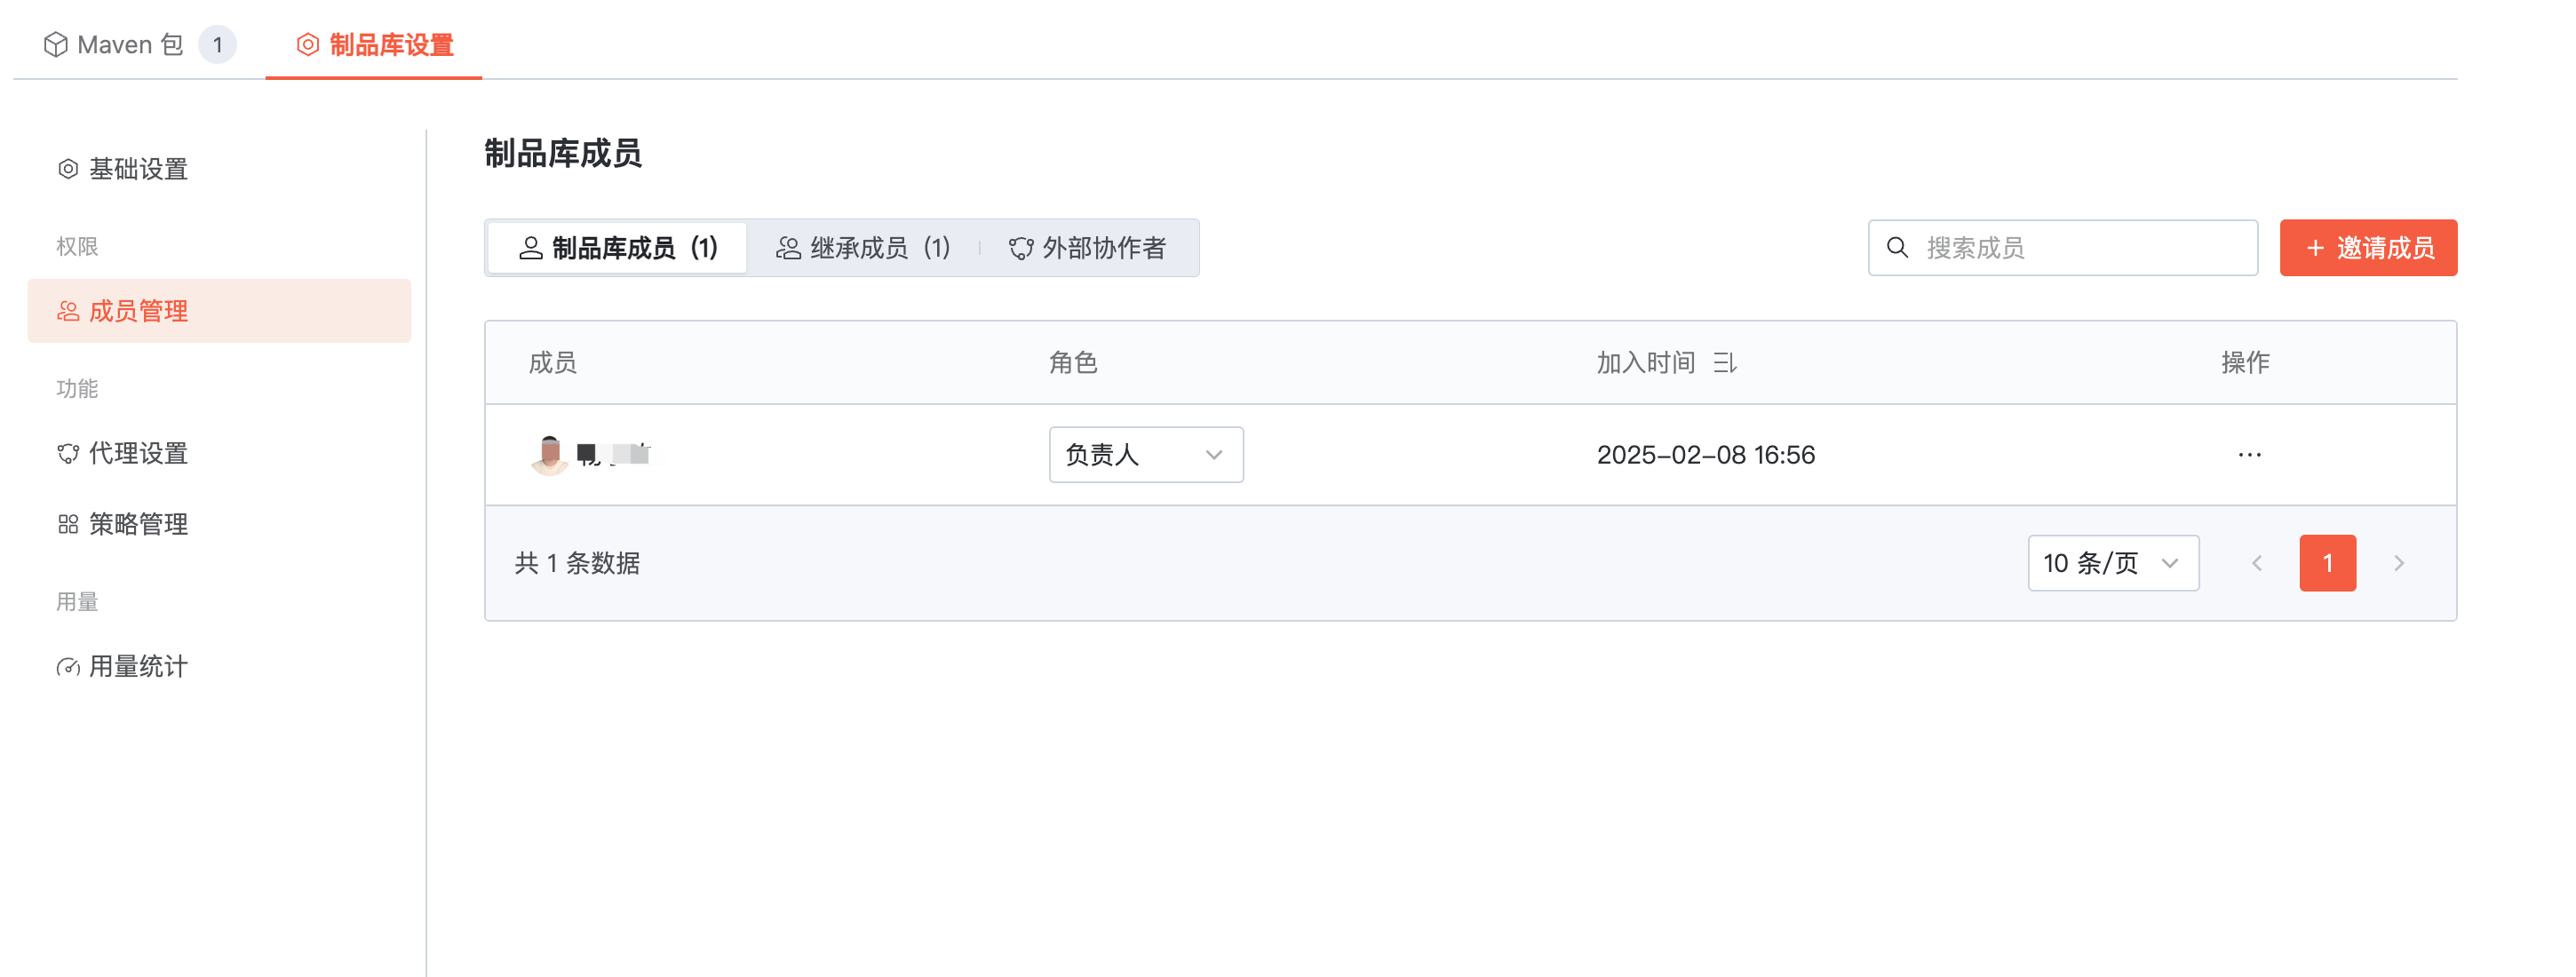Viewport: 2576px width, 977px height.
Task: Click the member's avatar thumbnail
Action: click(549, 455)
